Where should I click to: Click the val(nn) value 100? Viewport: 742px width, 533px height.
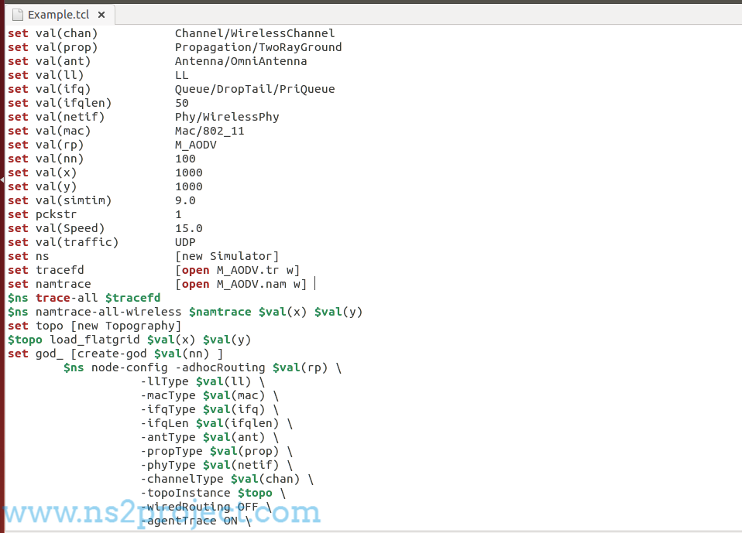pos(185,159)
